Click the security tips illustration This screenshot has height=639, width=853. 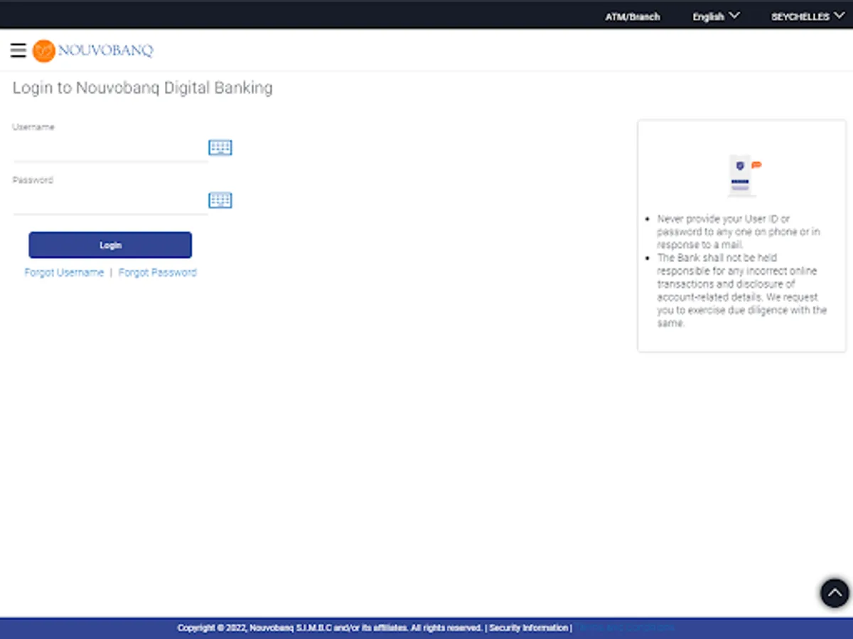(743, 175)
